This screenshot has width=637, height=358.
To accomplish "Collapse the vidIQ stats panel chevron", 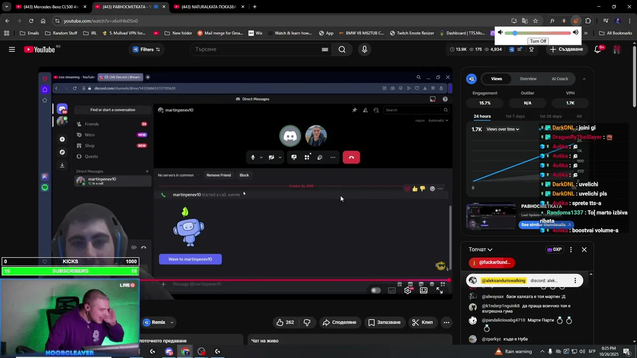I will 584,79.
